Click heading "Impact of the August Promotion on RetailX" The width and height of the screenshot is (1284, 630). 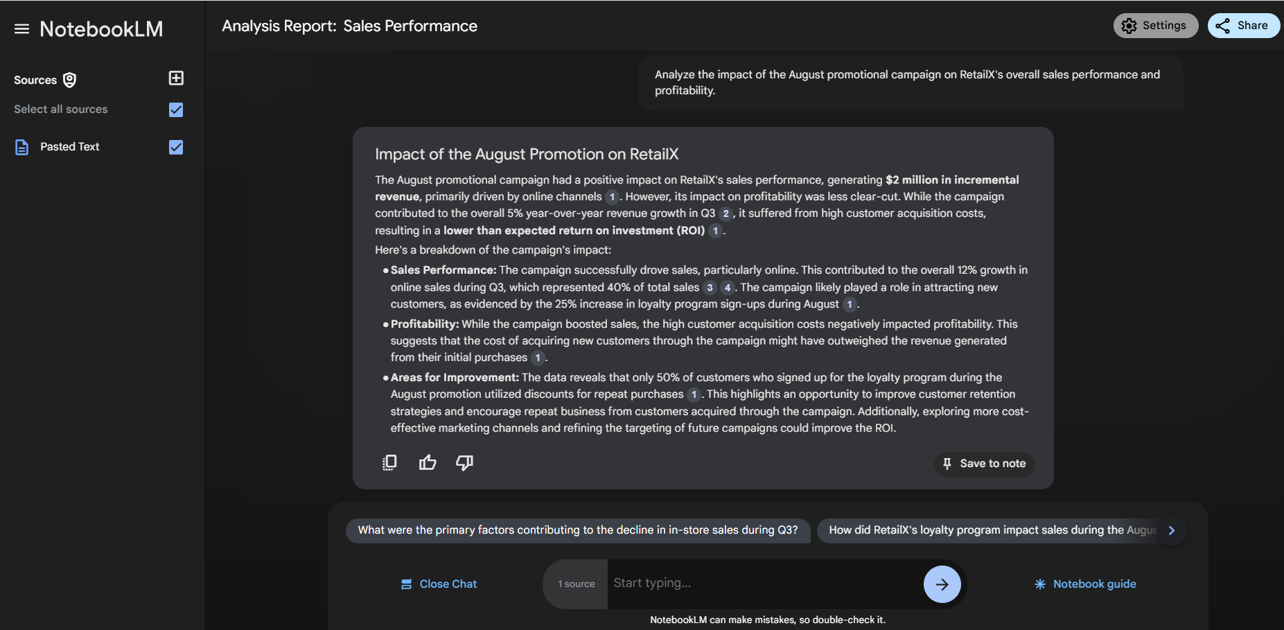[x=527, y=155]
